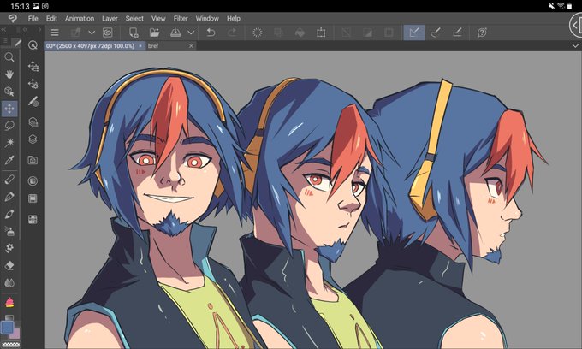
Task: Open the hamburger menu in command bar
Action: click(55, 33)
